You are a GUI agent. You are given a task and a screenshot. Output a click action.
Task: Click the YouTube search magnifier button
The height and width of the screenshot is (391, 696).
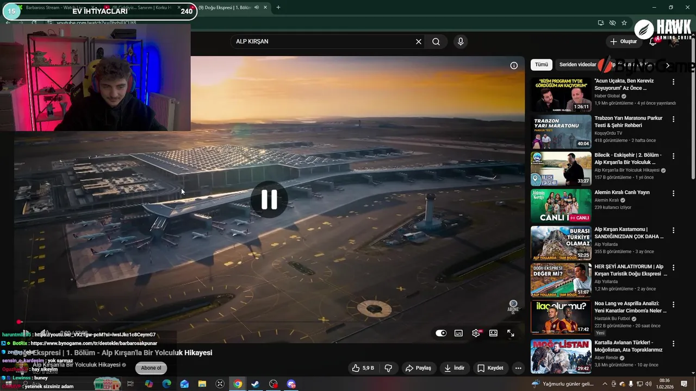point(436,42)
